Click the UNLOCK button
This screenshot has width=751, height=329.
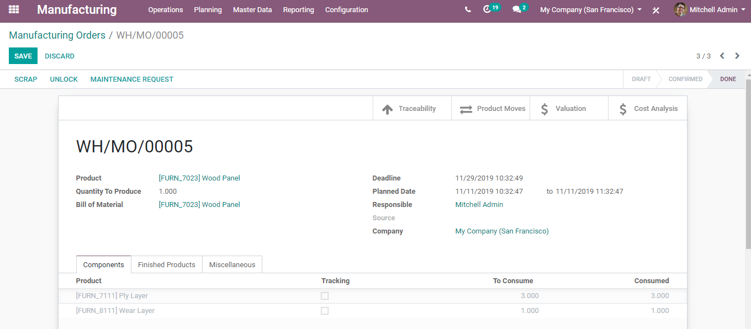[64, 79]
